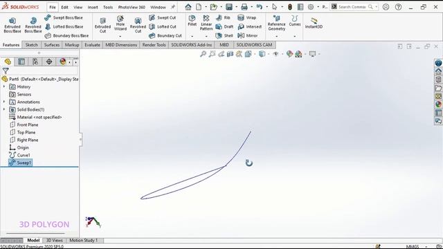This screenshot has width=443, height=249.
Task: Click the Swept Cut command
Action: click(x=163, y=17)
